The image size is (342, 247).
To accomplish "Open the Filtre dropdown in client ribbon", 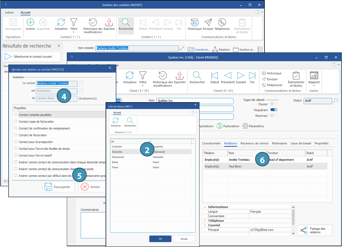I will pos(143,78).
